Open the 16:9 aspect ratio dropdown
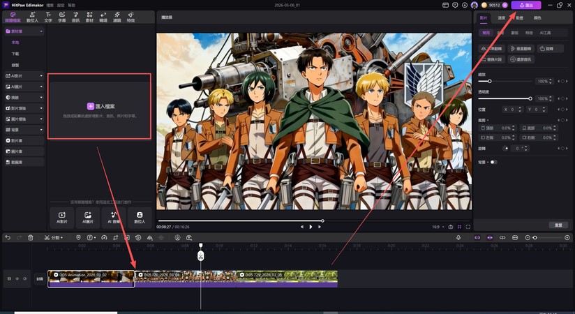The width and height of the screenshot is (575, 314). 437,227
